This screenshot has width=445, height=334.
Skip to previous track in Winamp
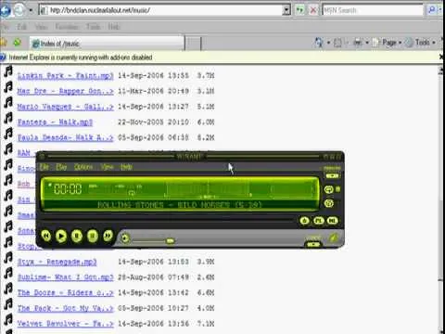pos(46,236)
